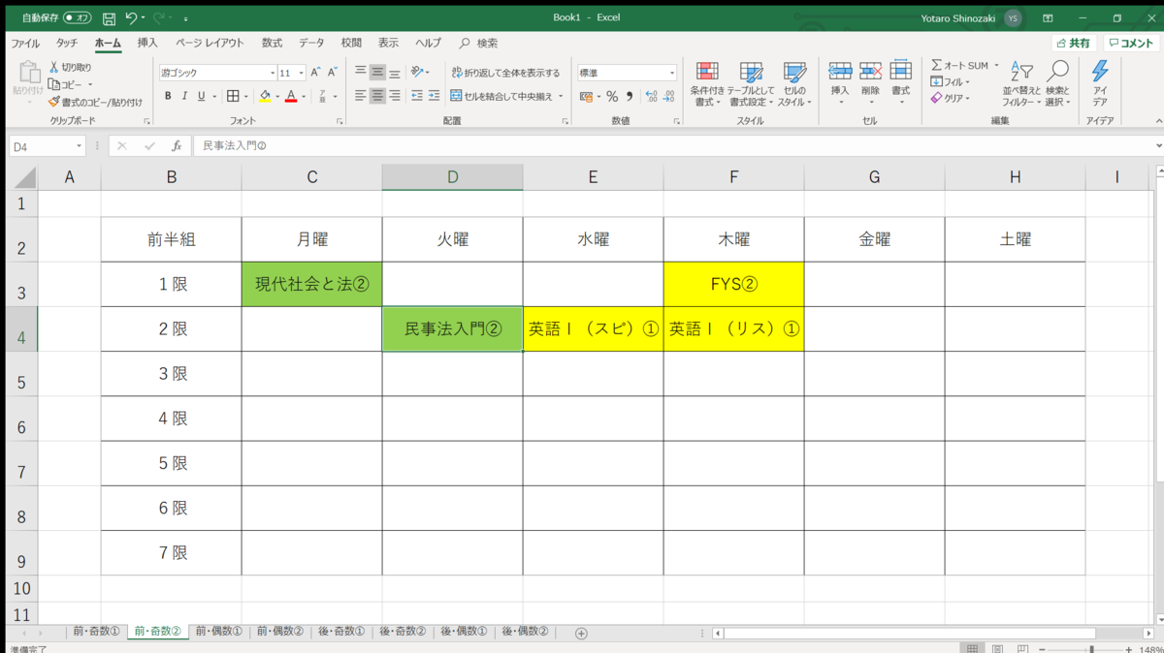Open the font size dropdown showing 11
1164x653 pixels.
(302, 74)
